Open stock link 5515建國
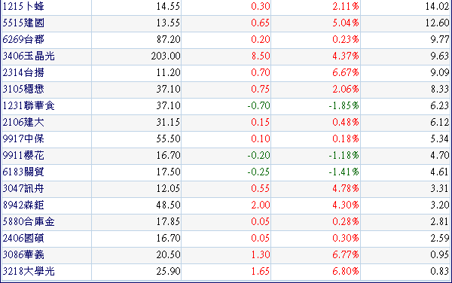452x283 pixels. [x=23, y=23]
